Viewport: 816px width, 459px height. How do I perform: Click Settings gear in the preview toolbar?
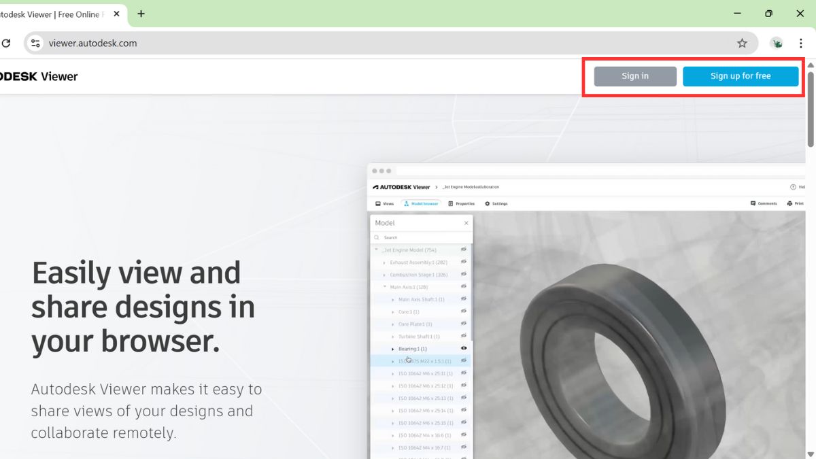pyautogui.click(x=496, y=203)
